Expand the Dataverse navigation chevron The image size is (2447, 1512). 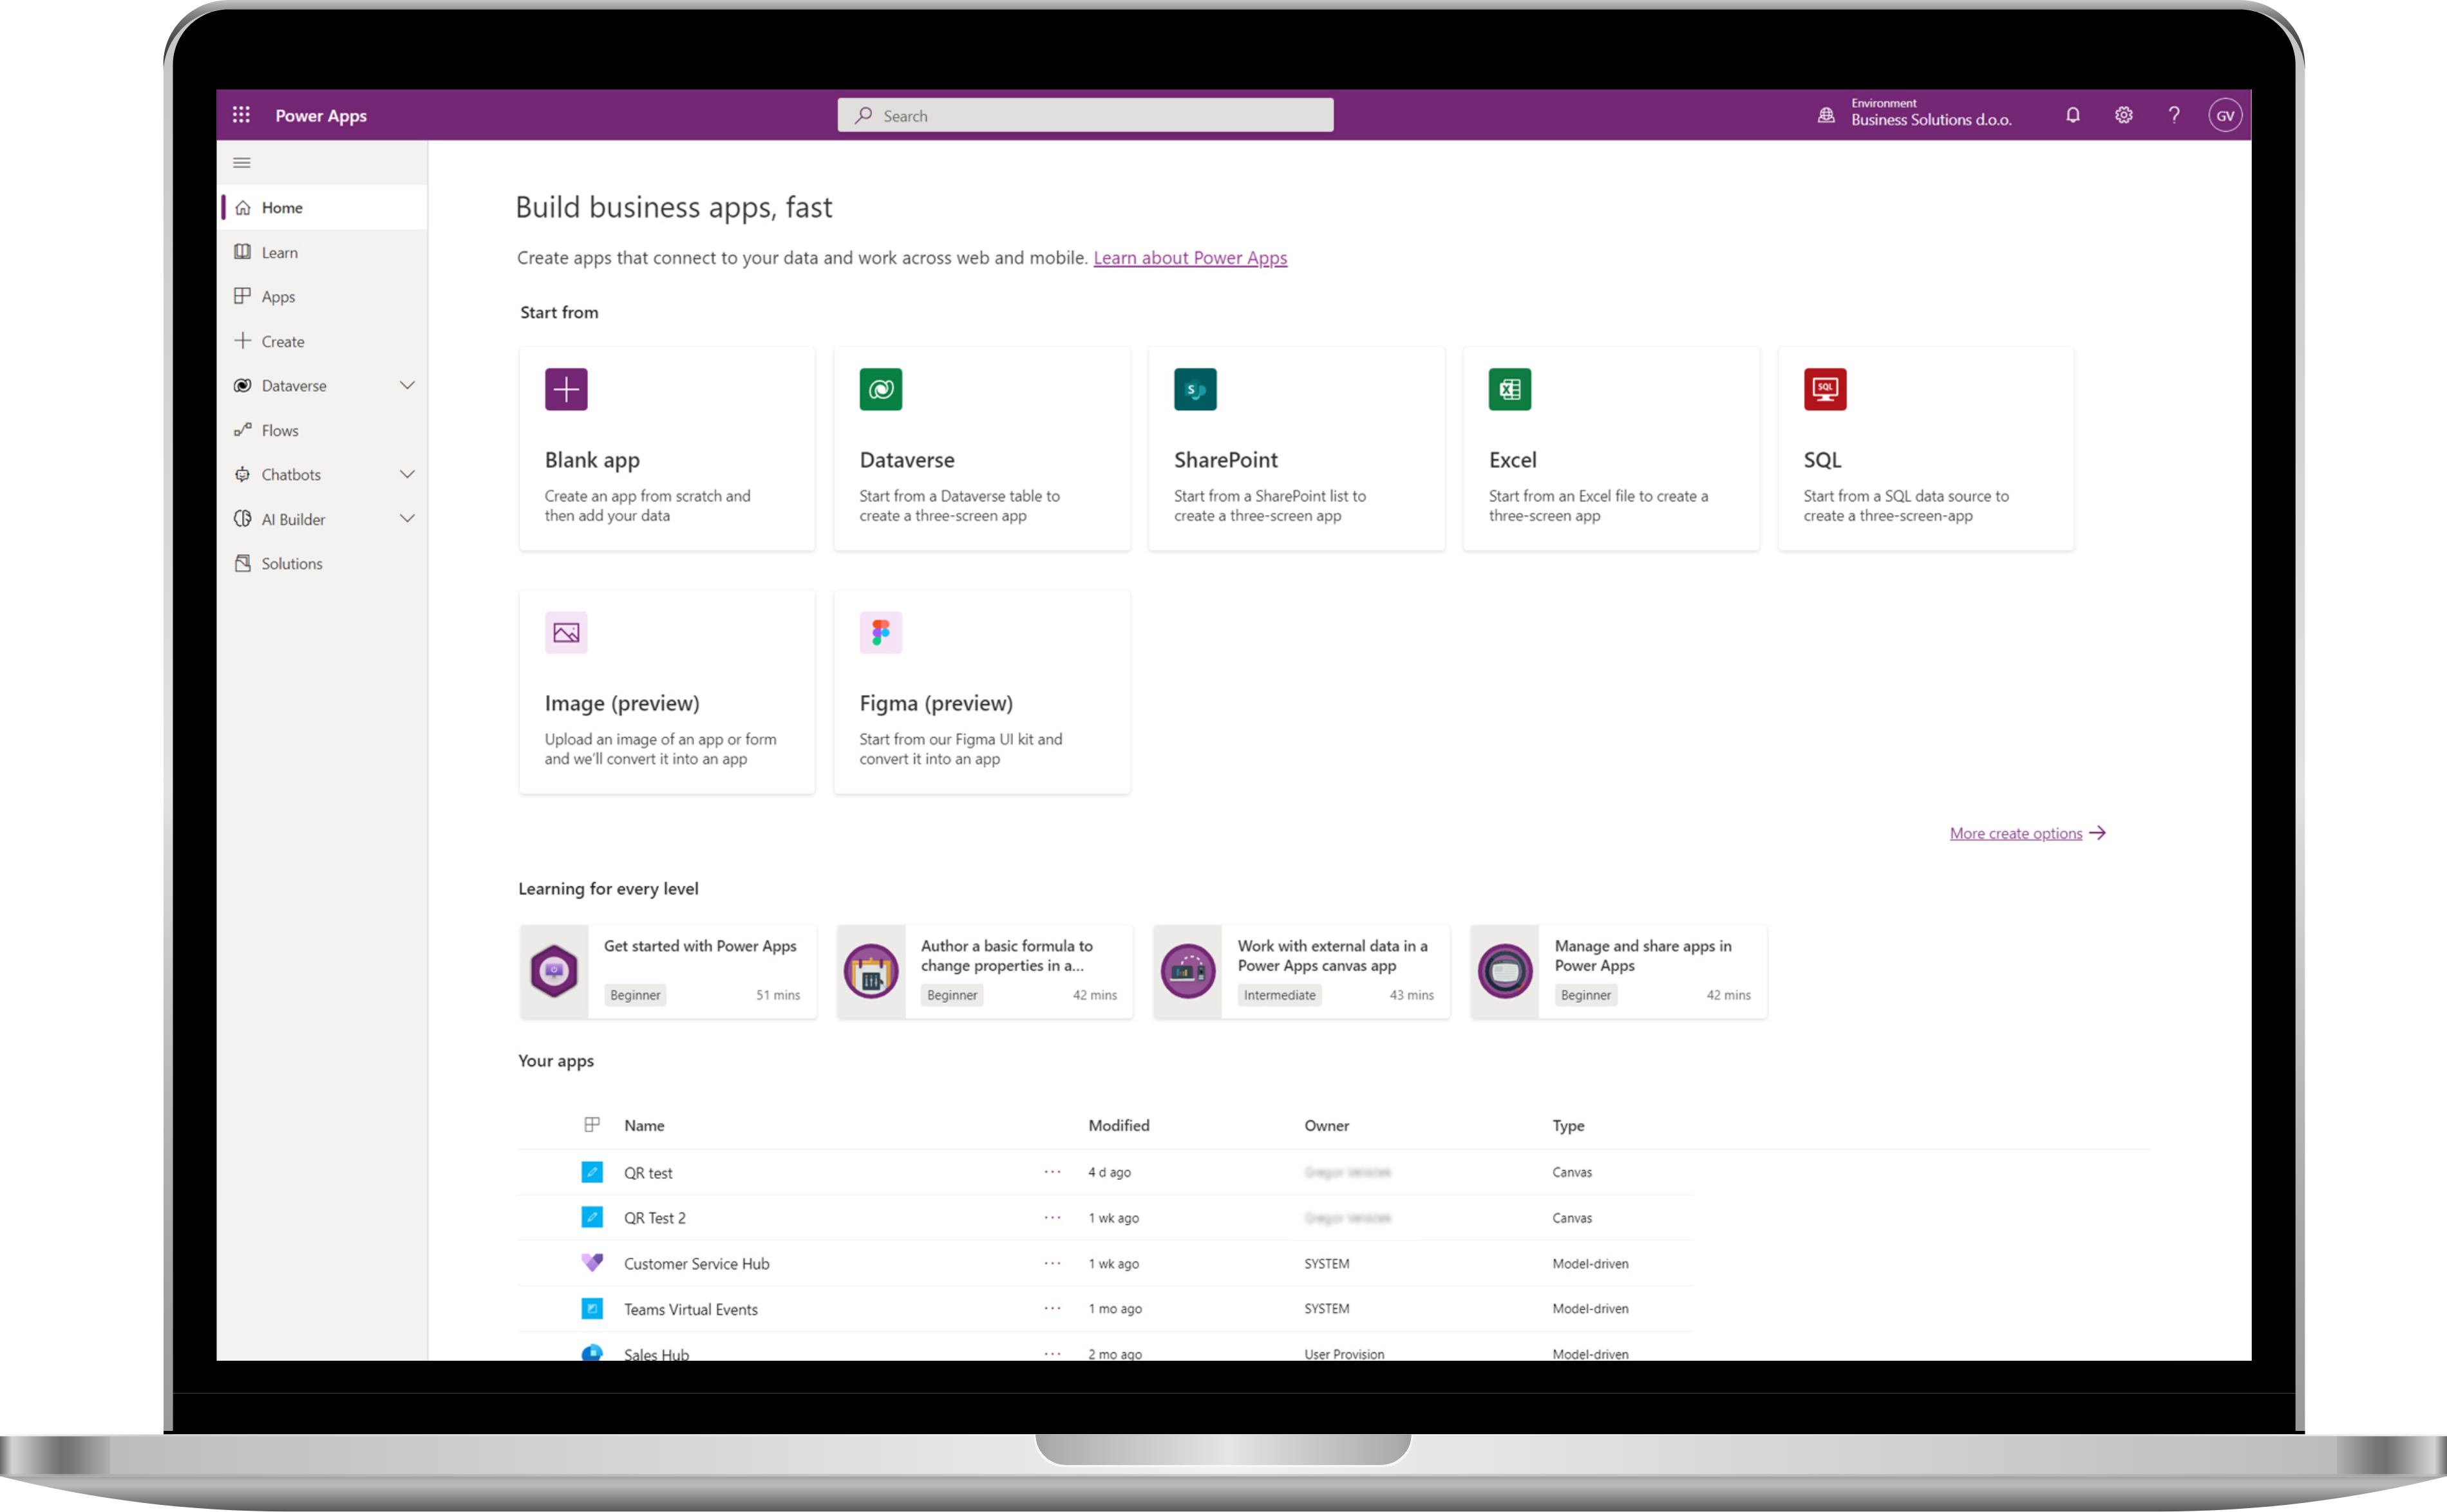(407, 385)
